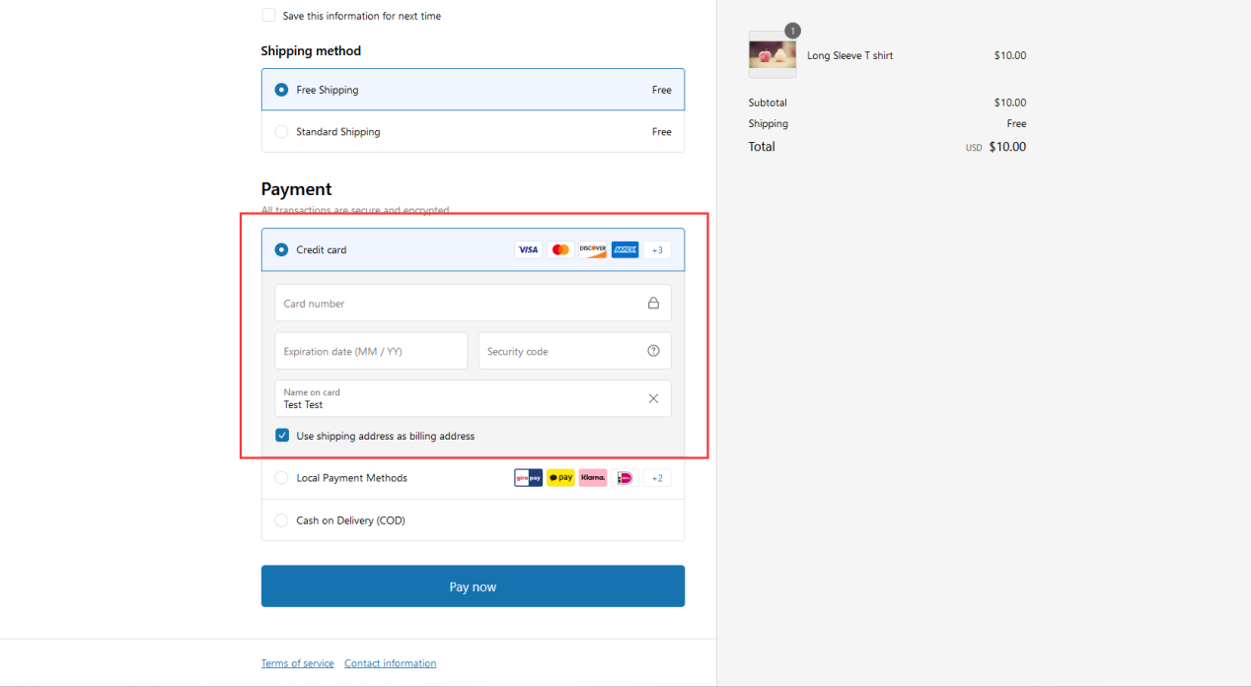The width and height of the screenshot is (1251, 687).
Task: Click the Long Sleeve T shirt thumbnail
Action: 773,55
